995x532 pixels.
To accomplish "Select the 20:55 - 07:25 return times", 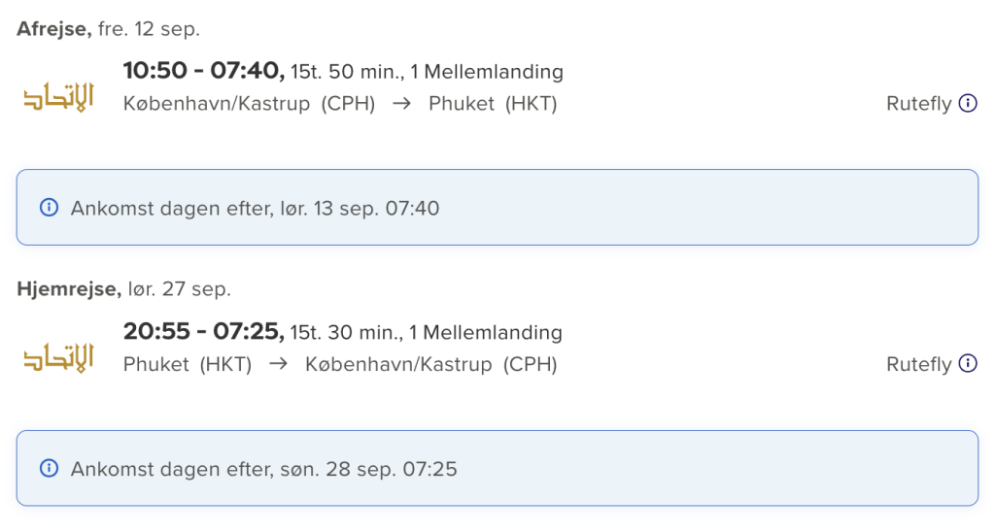I will (x=204, y=331).
